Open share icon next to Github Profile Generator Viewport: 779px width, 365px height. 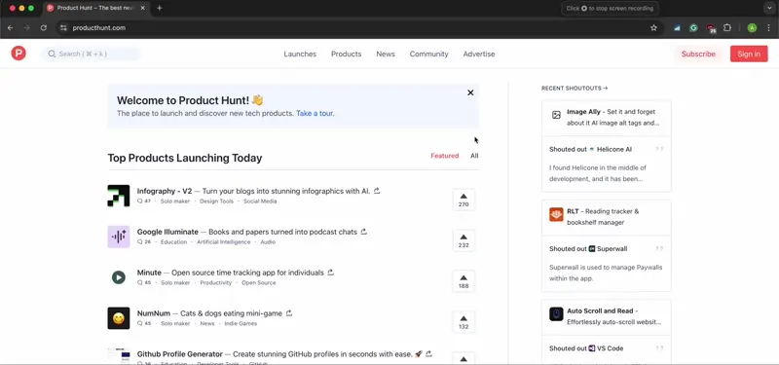click(428, 354)
